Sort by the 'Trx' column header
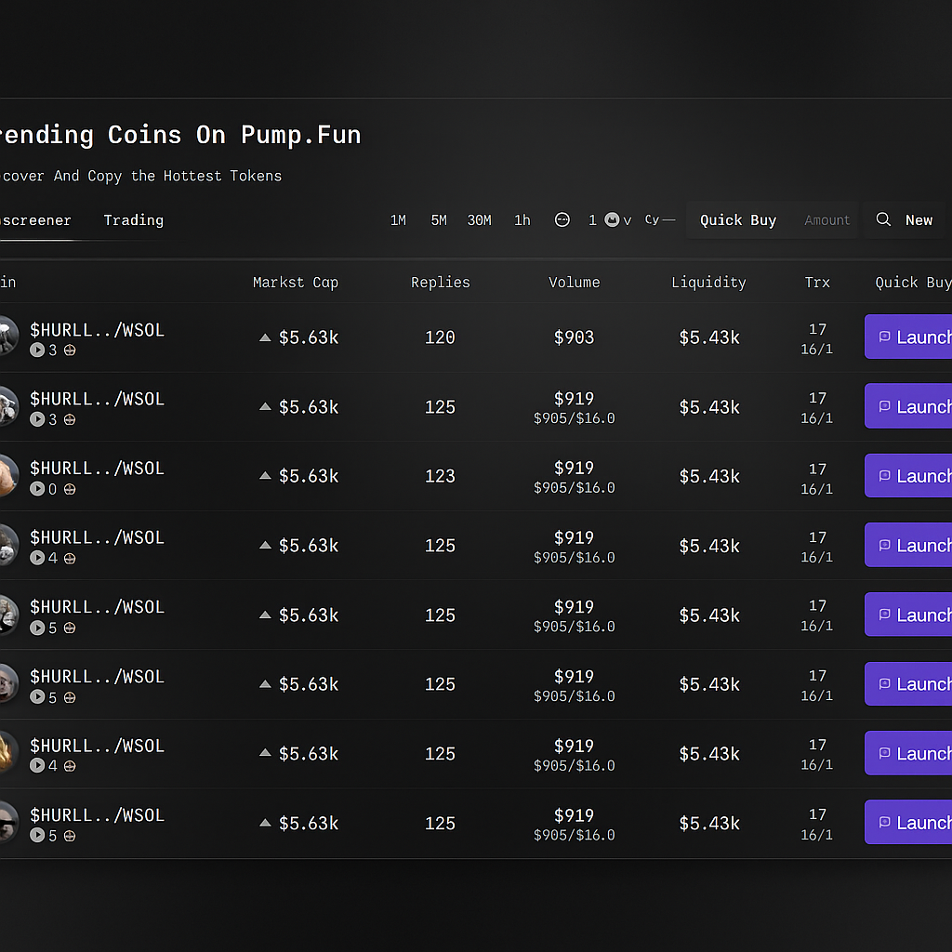This screenshot has width=952, height=952. pyautogui.click(x=817, y=283)
